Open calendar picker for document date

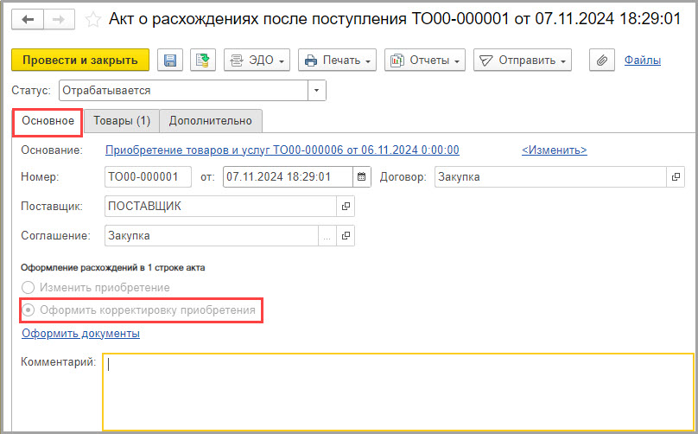tap(361, 177)
